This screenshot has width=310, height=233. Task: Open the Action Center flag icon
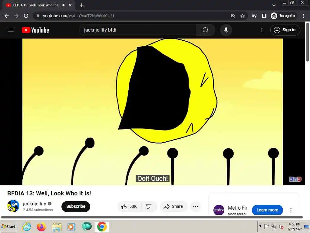click(266, 226)
